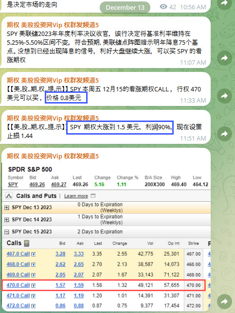This screenshot has width=235, height=313.
Task: Forward the 11:33 AM call option message
Action: pyautogui.click(x=224, y=96)
